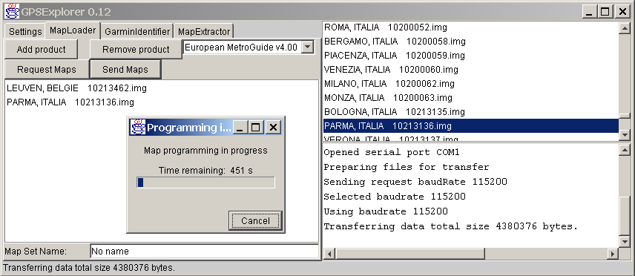Image resolution: width=635 pixels, height=276 pixels.
Task: Select the VERONA, ITALIA map row
Action: coord(471,137)
